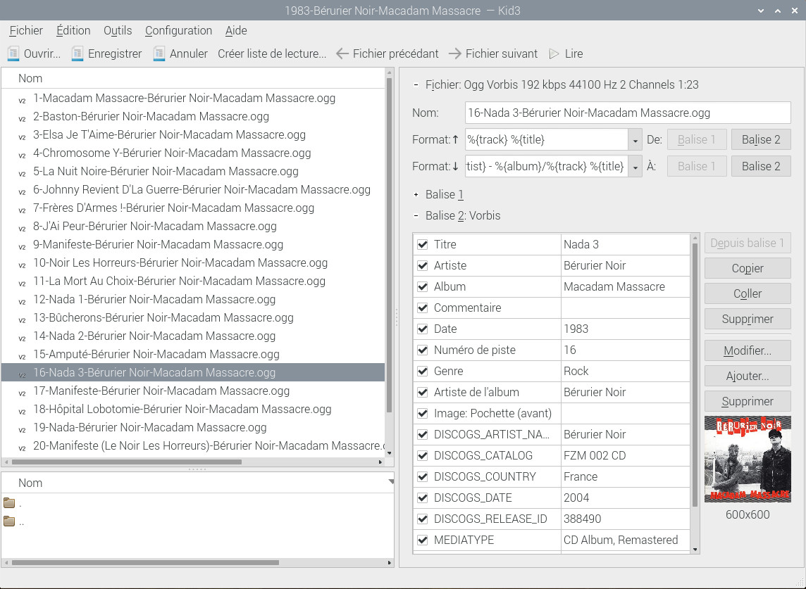Select file 9-Manifeste in the list
Viewport: 806px width, 589px height.
(x=158, y=244)
